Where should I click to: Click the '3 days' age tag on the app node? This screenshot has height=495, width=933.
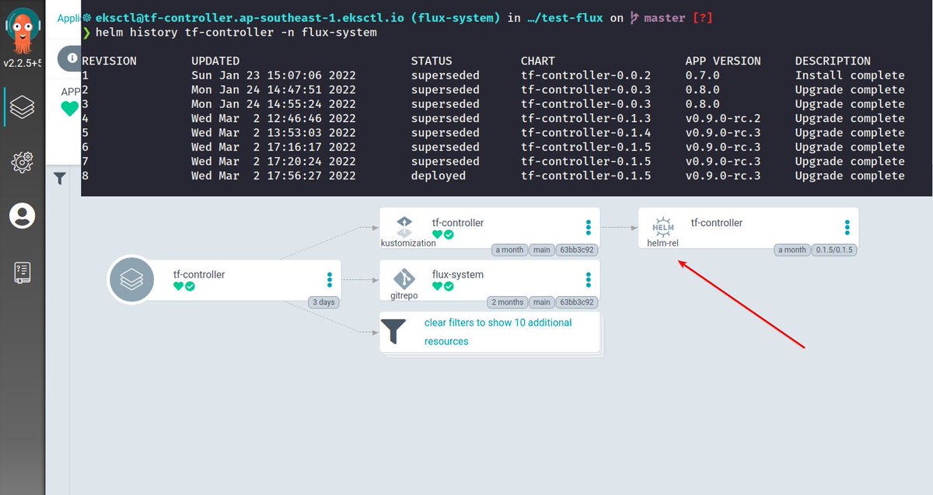point(323,302)
